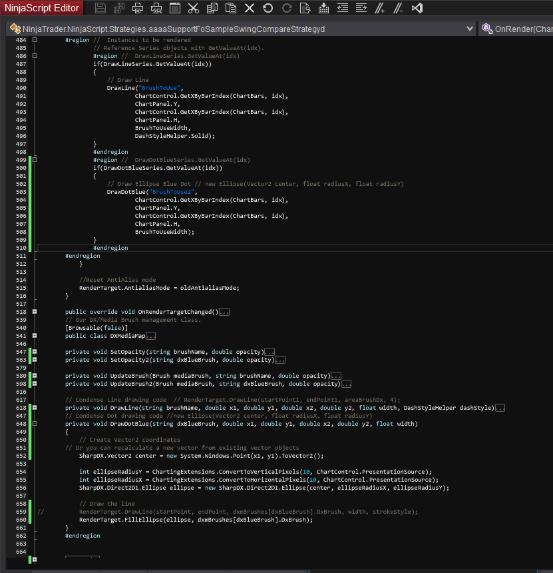The height and width of the screenshot is (573, 553).
Task: Click the Paste clipboard icon
Action: (230, 9)
